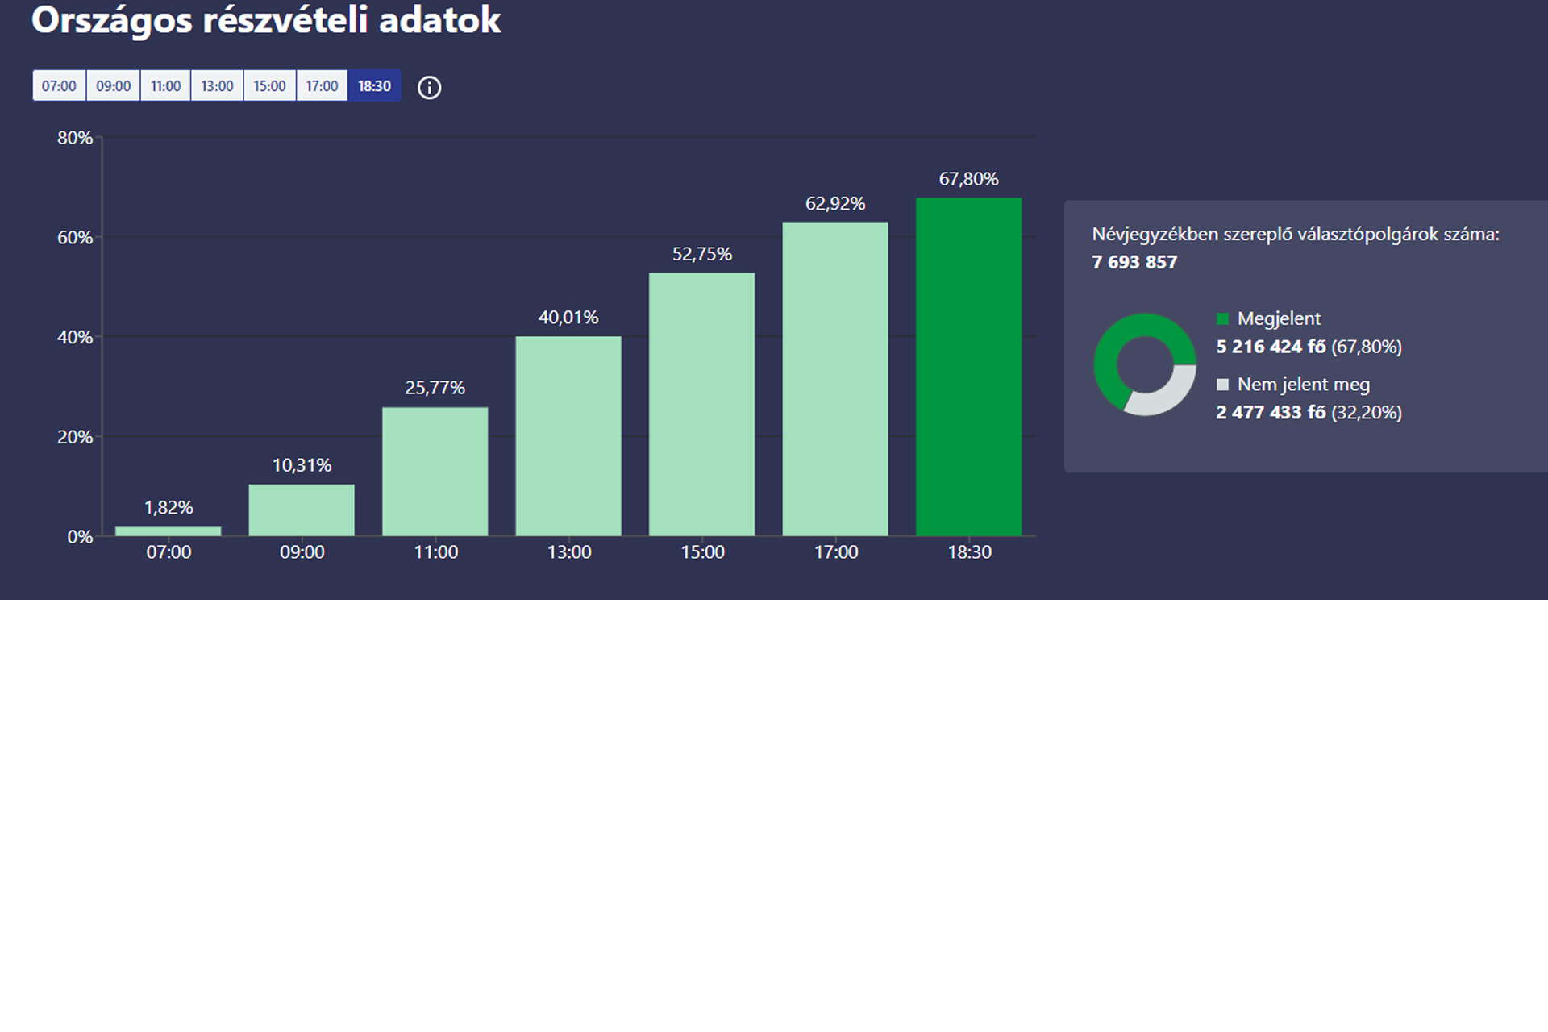The width and height of the screenshot is (1548, 1032).
Task: Choose the 13:00 time tab
Action: click(x=217, y=86)
